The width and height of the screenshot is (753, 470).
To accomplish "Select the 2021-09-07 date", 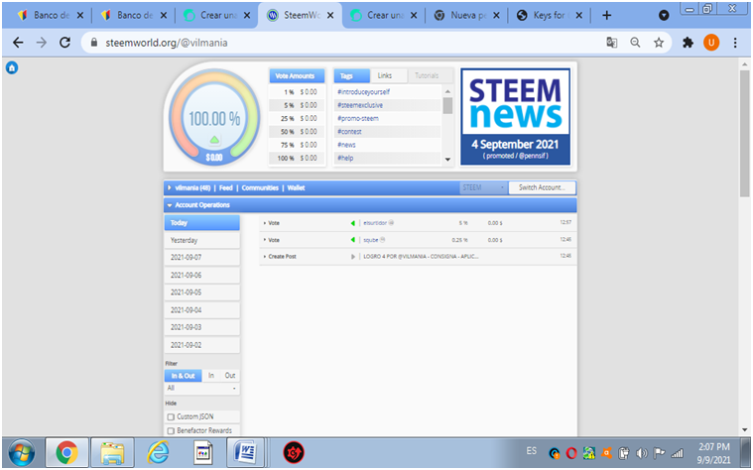I will tap(201, 258).
